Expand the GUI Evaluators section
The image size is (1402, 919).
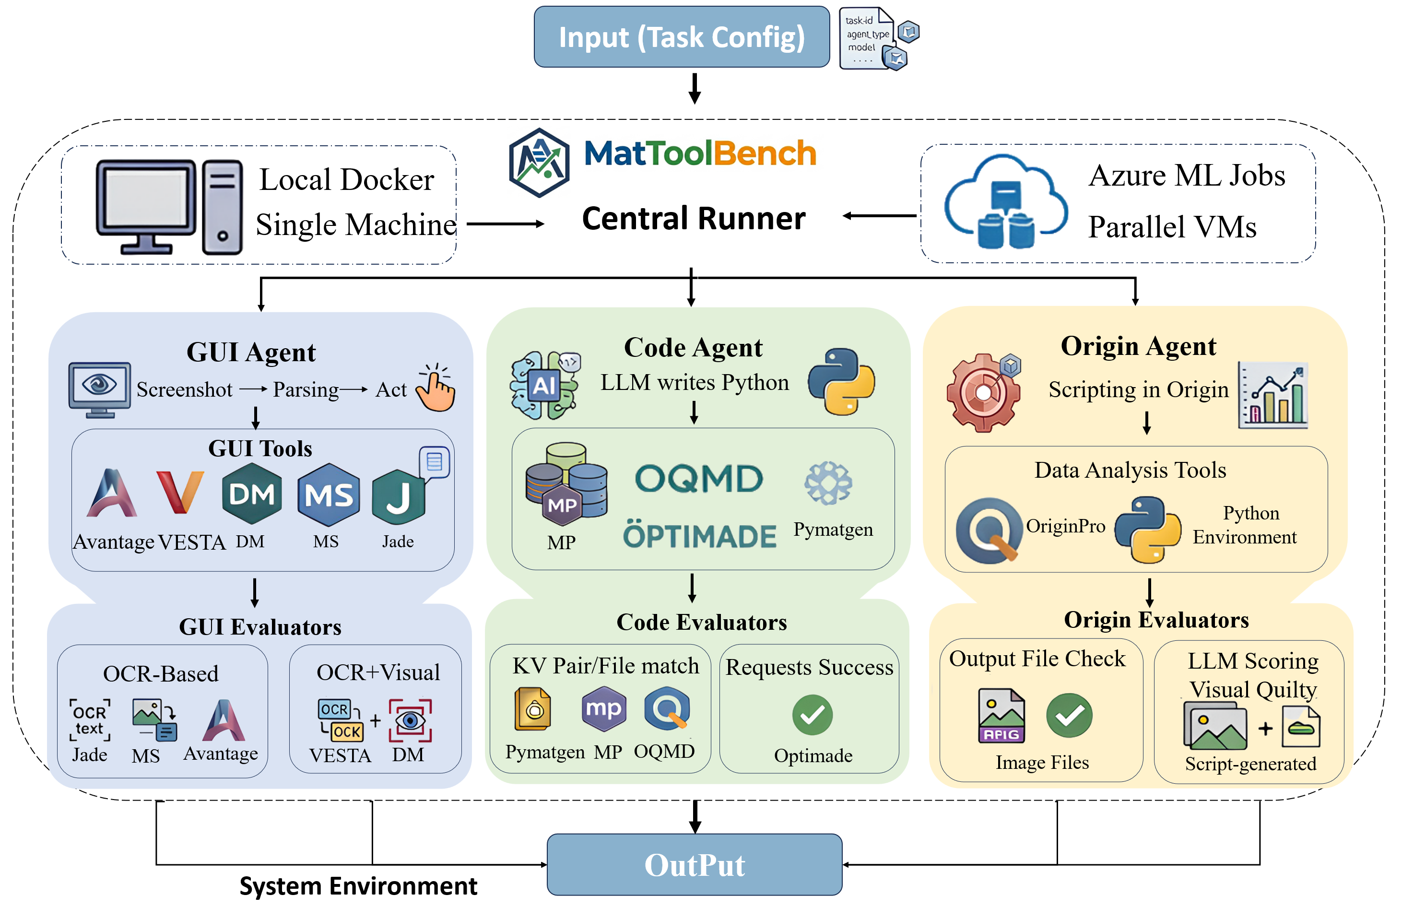(260, 626)
